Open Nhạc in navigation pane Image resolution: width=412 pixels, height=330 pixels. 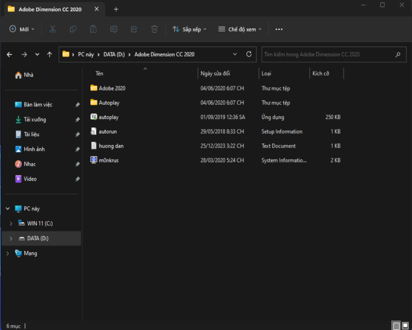[x=30, y=164]
